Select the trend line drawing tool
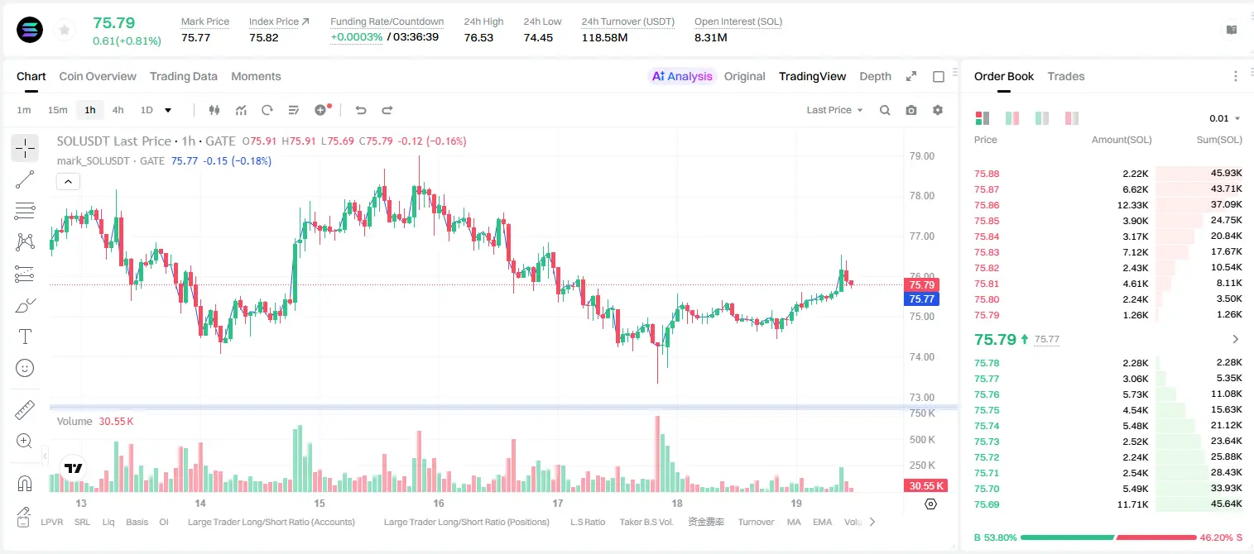 [x=25, y=179]
